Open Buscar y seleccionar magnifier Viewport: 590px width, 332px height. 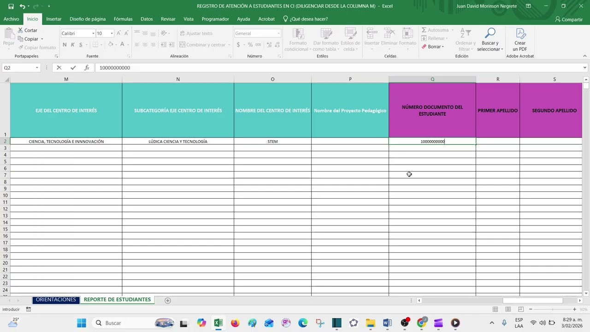490,40
